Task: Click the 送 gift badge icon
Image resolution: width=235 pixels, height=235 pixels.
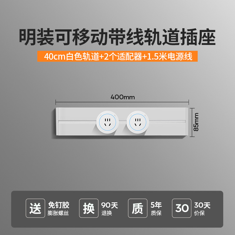Action: click(x=35, y=208)
